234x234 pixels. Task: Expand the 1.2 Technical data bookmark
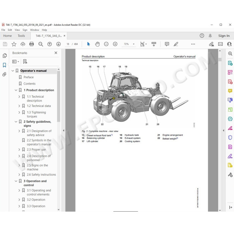tap(19, 106)
